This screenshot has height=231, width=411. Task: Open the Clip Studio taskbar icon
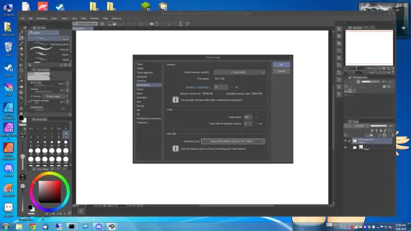[112, 227]
